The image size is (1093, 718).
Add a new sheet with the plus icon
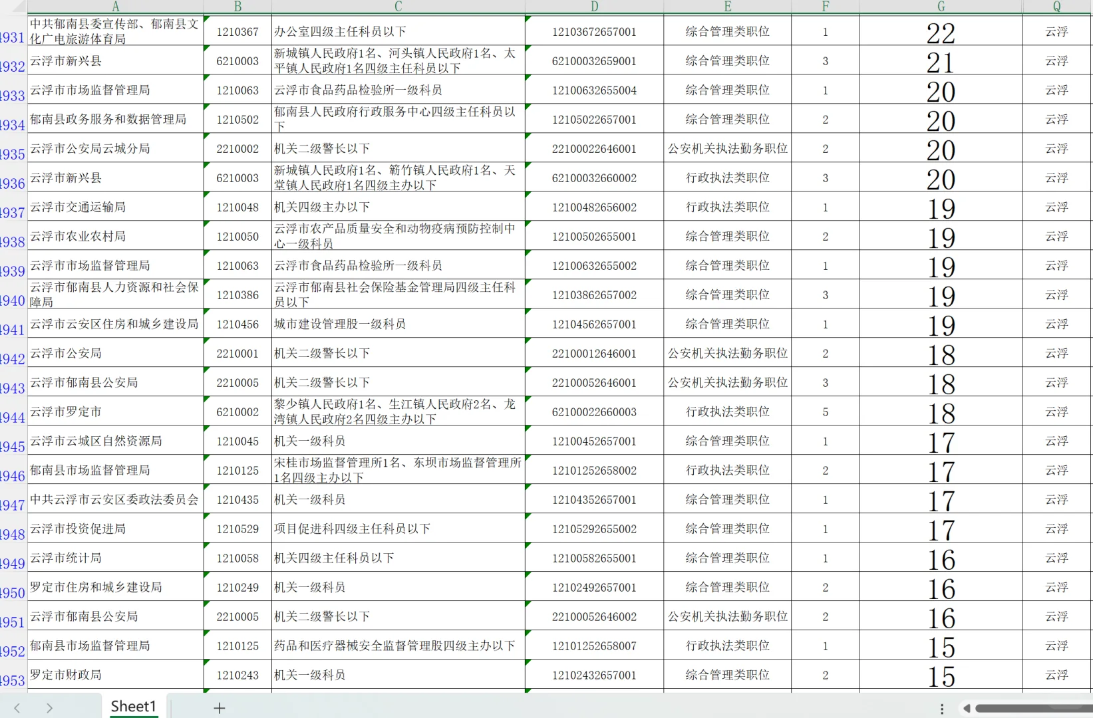tap(219, 708)
